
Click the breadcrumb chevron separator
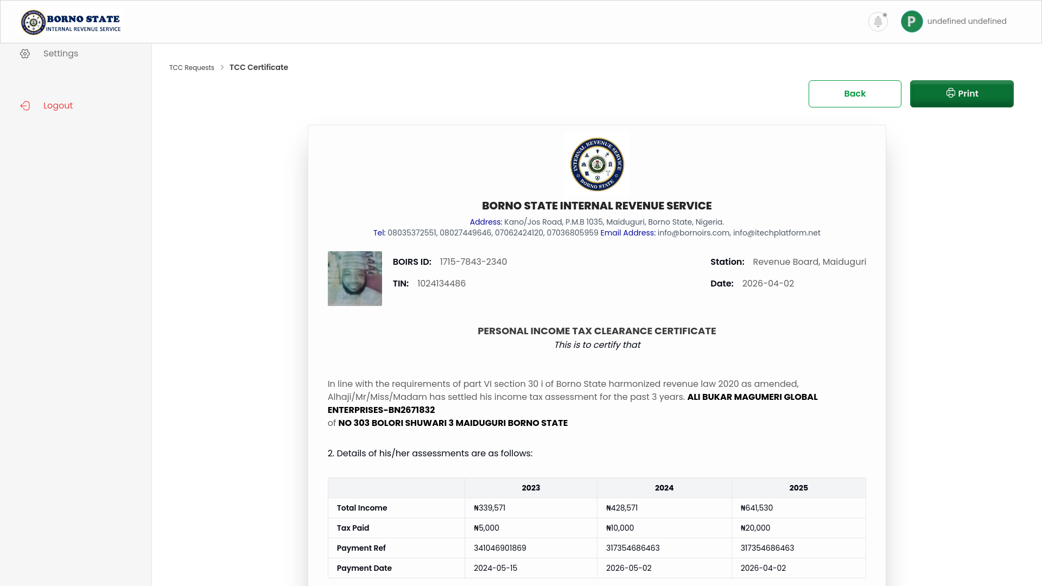click(x=222, y=67)
